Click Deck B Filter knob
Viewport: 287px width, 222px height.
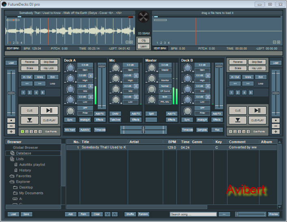pos(187,111)
